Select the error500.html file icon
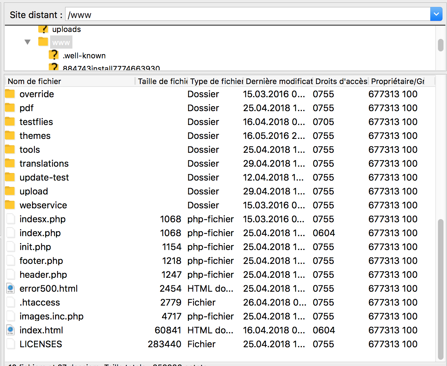447x366 pixels. pyautogui.click(x=10, y=288)
